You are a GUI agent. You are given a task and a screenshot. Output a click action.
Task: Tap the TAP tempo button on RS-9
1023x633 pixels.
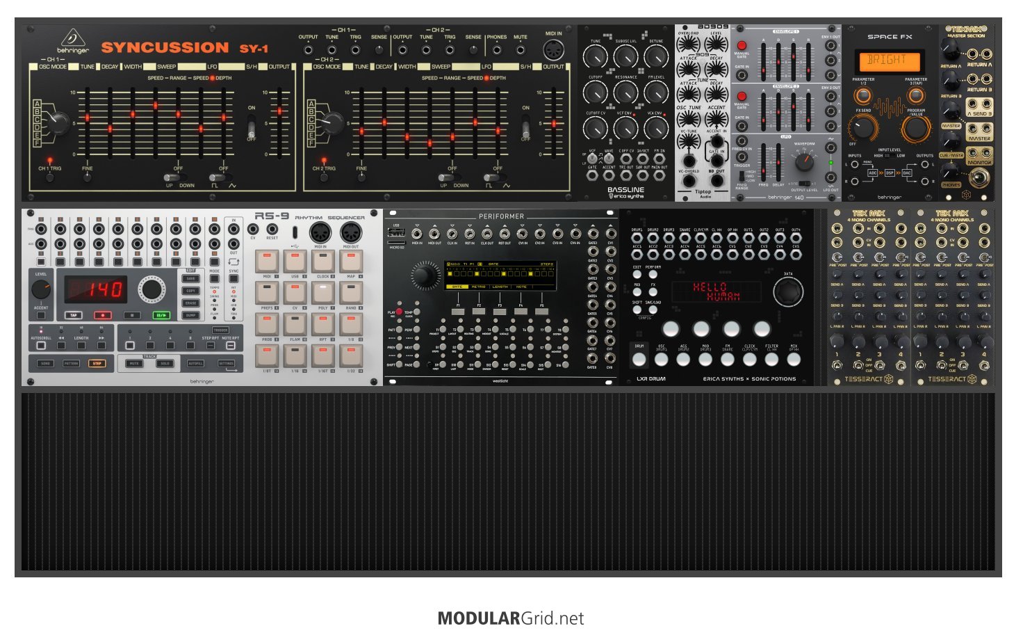[73, 315]
